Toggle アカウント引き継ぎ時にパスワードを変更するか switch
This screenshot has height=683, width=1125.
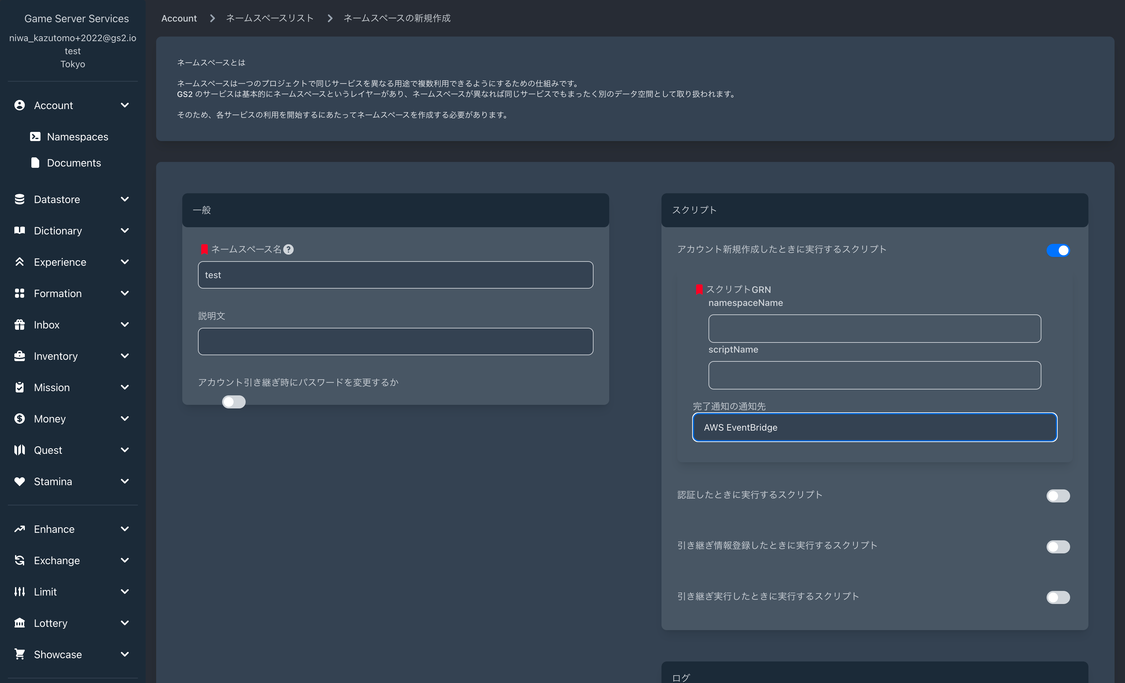coord(234,402)
